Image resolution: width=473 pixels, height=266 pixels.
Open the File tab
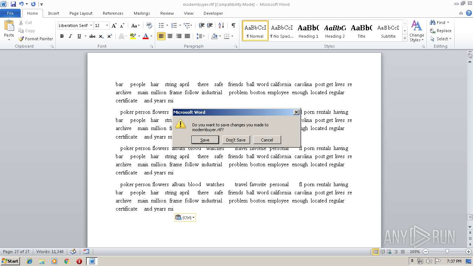(x=10, y=13)
